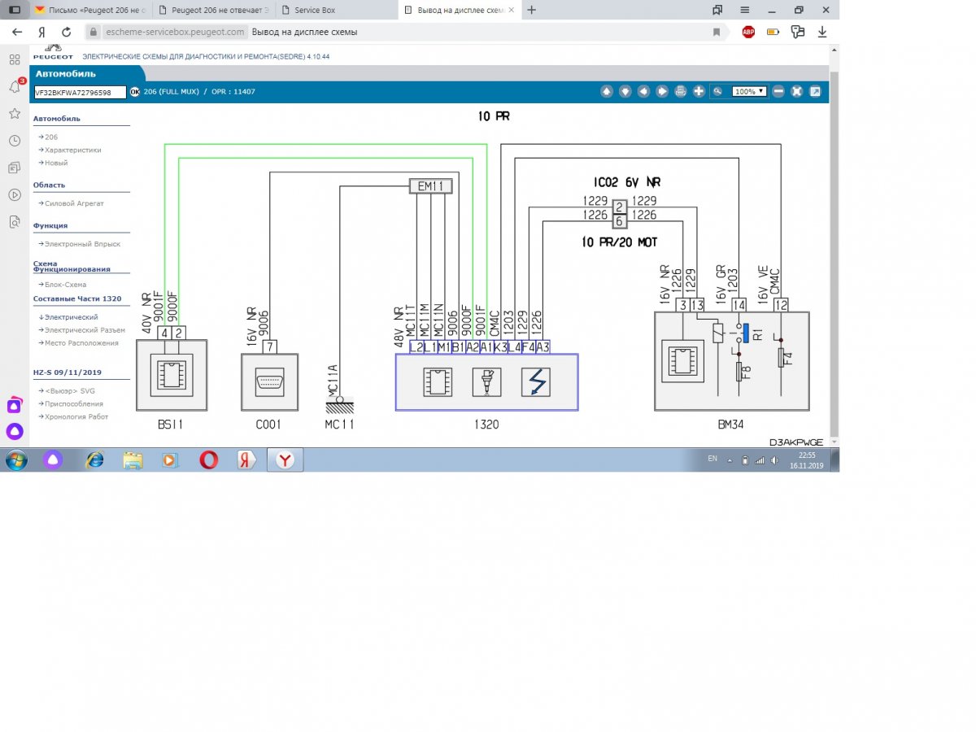Open schematic in new window icon

pos(815,92)
